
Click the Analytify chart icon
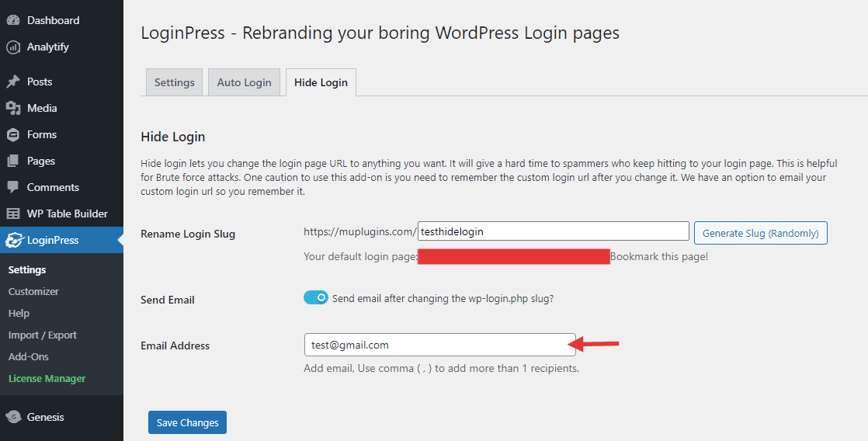(13, 47)
